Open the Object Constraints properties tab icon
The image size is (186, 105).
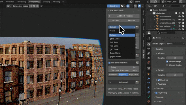pyautogui.click(x=149, y=92)
